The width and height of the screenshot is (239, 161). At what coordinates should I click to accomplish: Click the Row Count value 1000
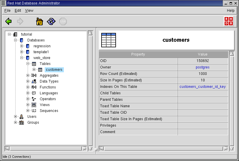coord(203,74)
